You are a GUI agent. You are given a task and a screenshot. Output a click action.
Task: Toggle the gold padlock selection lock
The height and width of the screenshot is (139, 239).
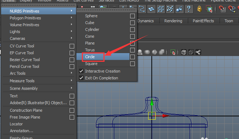(199, 9)
